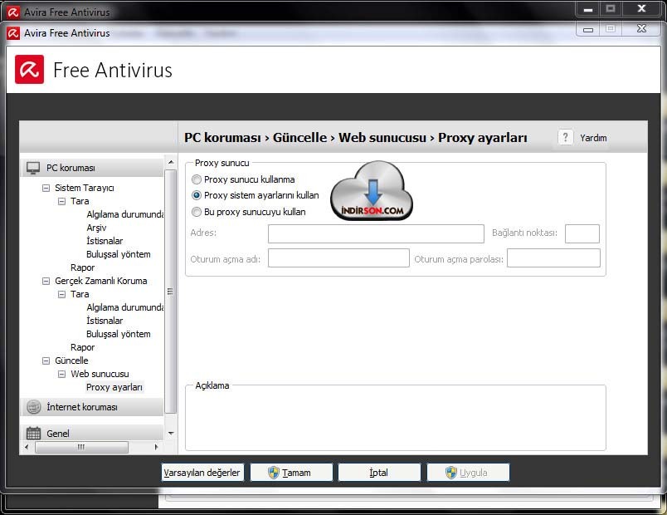Select 'Proxy sunucu kullanma' radio option
667x515 pixels.
(x=196, y=179)
